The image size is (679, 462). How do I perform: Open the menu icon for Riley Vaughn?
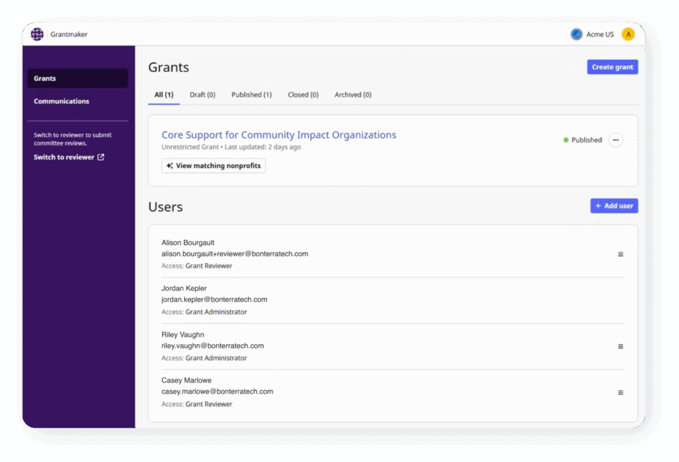coord(620,346)
